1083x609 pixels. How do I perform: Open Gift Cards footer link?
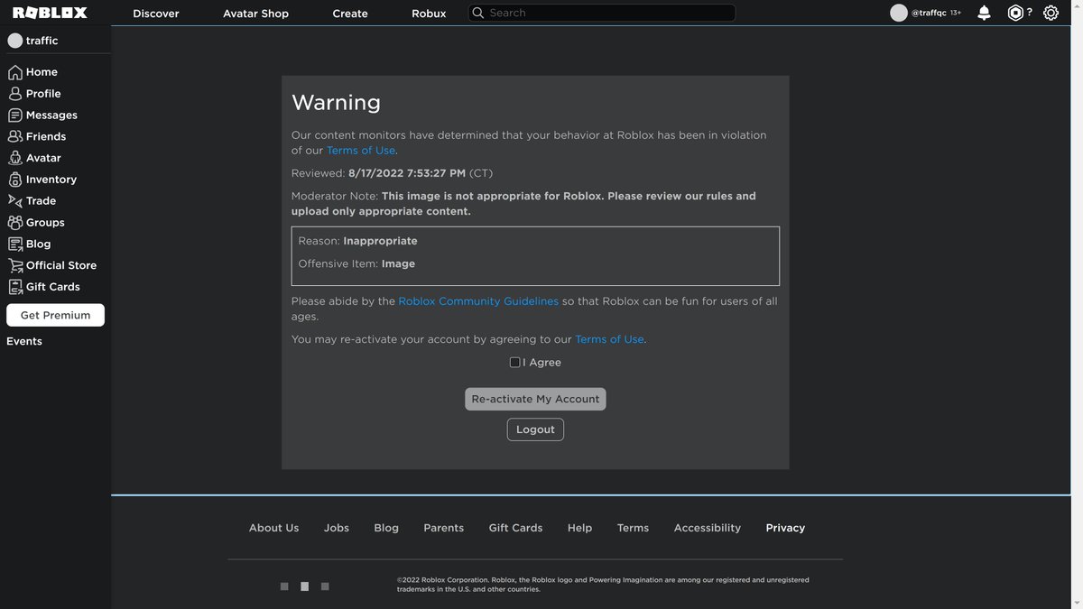tap(515, 528)
